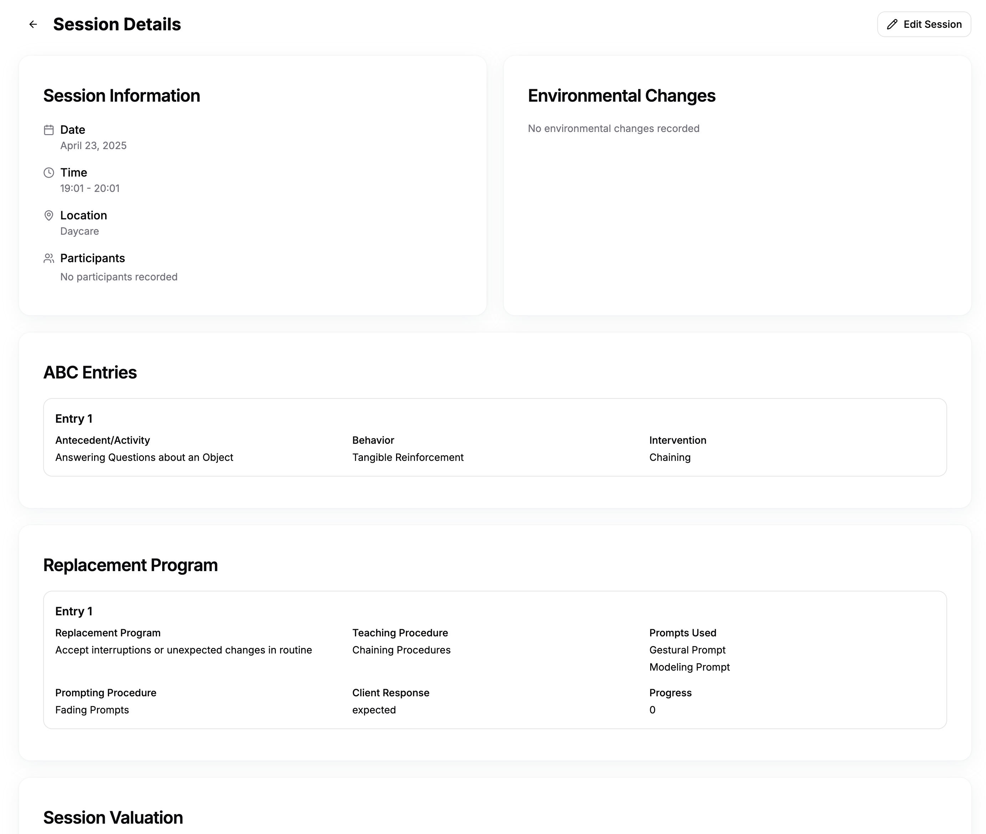Click the 19:01 - 20:01 time value
This screenshot has height=834, width=986.
pyautogui.click(x=90, y=188)
